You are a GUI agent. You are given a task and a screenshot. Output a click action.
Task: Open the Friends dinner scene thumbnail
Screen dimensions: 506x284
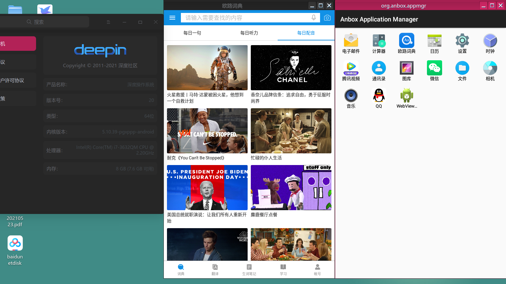(x=291, y=244)
